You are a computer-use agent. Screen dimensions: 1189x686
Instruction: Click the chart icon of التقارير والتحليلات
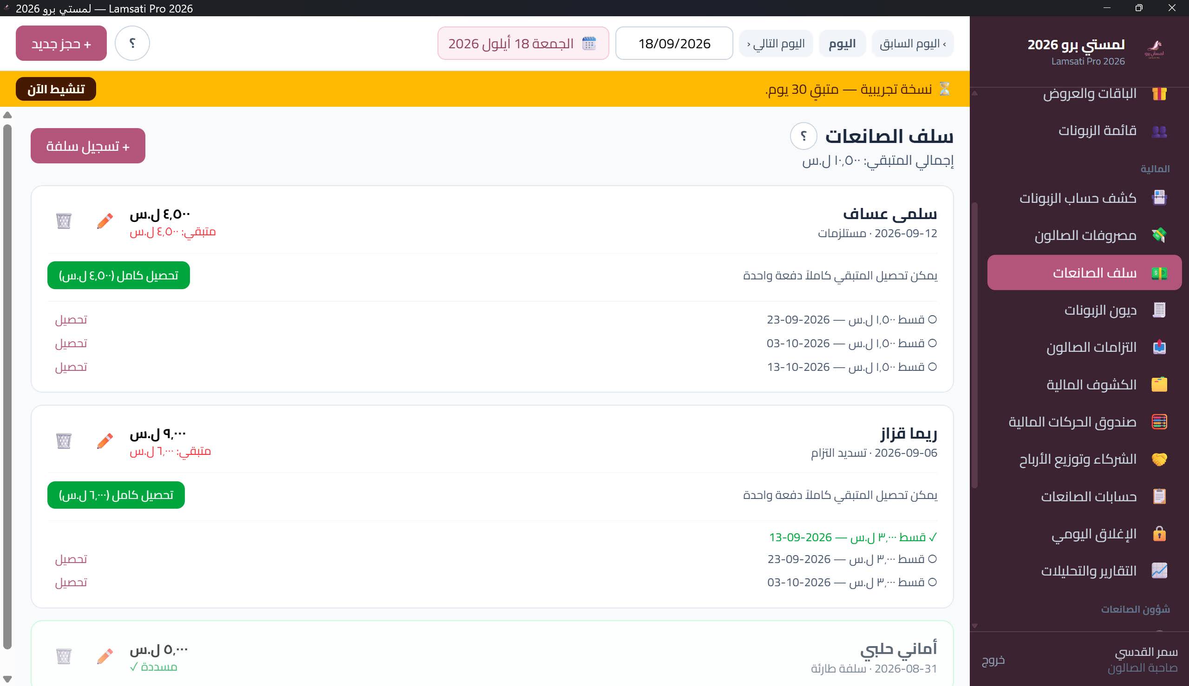(1159, 570)
